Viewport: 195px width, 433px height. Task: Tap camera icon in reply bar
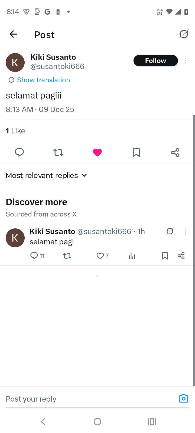[x=183, y=398]
